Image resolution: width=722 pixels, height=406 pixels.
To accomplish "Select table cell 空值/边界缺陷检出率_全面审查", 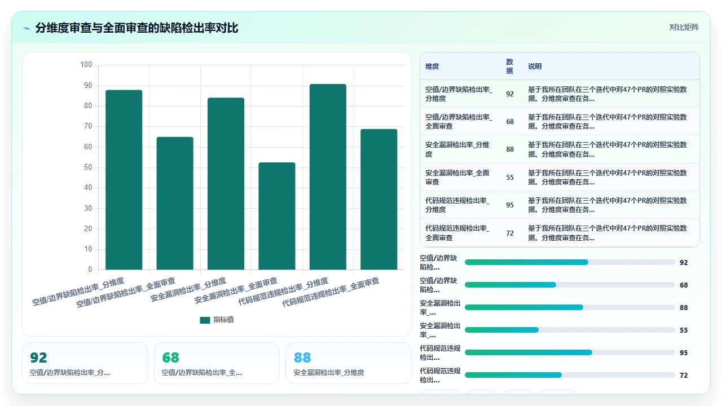I will pos(459,121).
